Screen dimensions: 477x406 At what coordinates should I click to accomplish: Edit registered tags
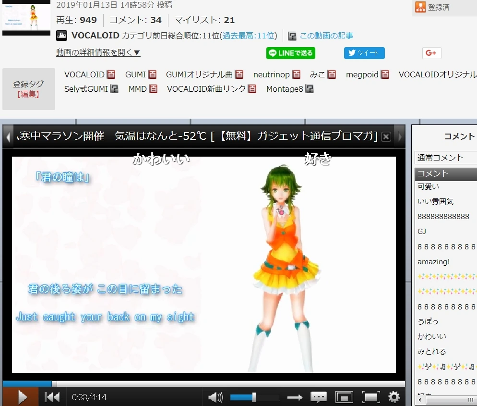[x=28, y=94]
